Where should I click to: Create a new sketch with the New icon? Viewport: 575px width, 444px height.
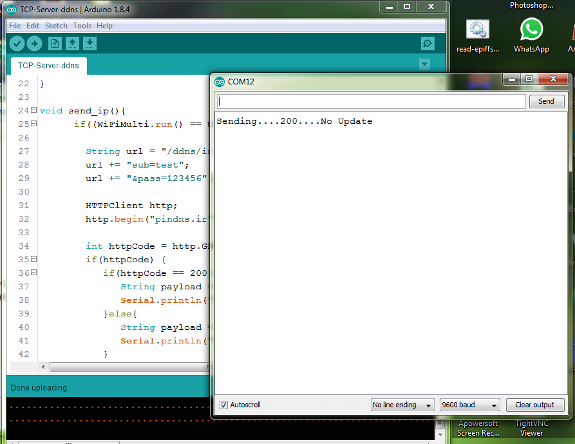tap(55, 44)
